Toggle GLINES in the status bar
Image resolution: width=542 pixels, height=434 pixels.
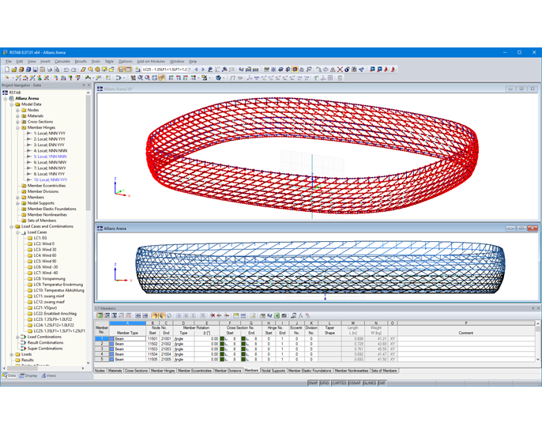370,383
